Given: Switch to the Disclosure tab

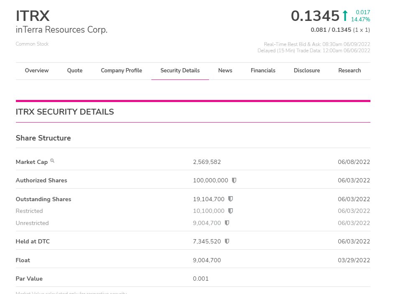Looking at the screenshot, I should pos(307,70).
